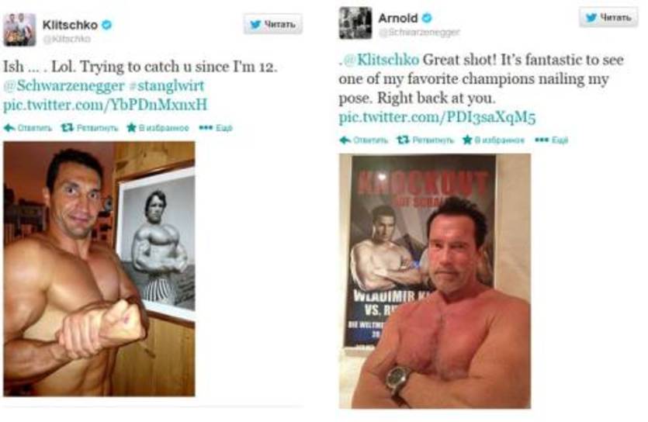Open the pic.twitter.com/PDI3saXqM5 link
The width and height of the screenshot is (648, 422).
pyautogui.click(x=437, y=118)
